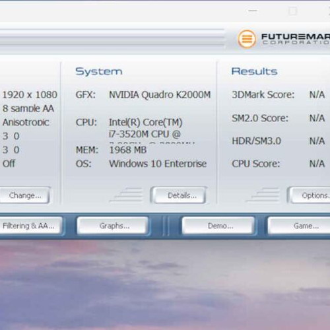
Task: Maximize the 3DMark window
Action: [292, 11]
